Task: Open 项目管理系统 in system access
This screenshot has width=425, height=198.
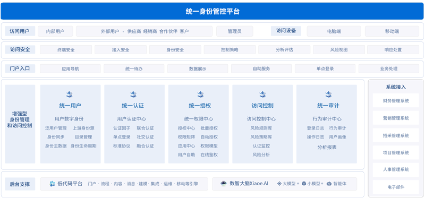Action: point(396,152)
